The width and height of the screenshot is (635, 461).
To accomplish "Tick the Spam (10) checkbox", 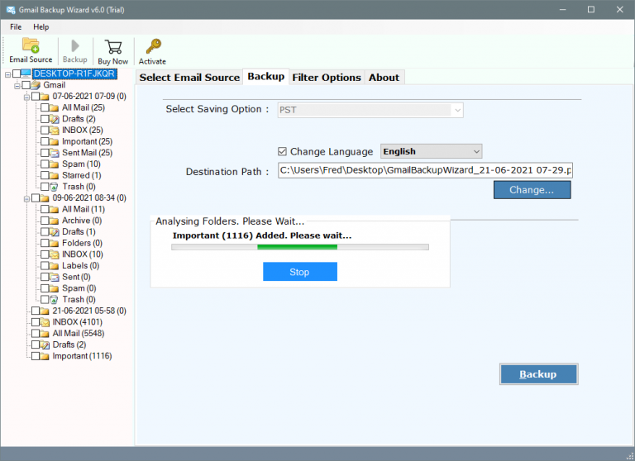I will tap(45, 164).
